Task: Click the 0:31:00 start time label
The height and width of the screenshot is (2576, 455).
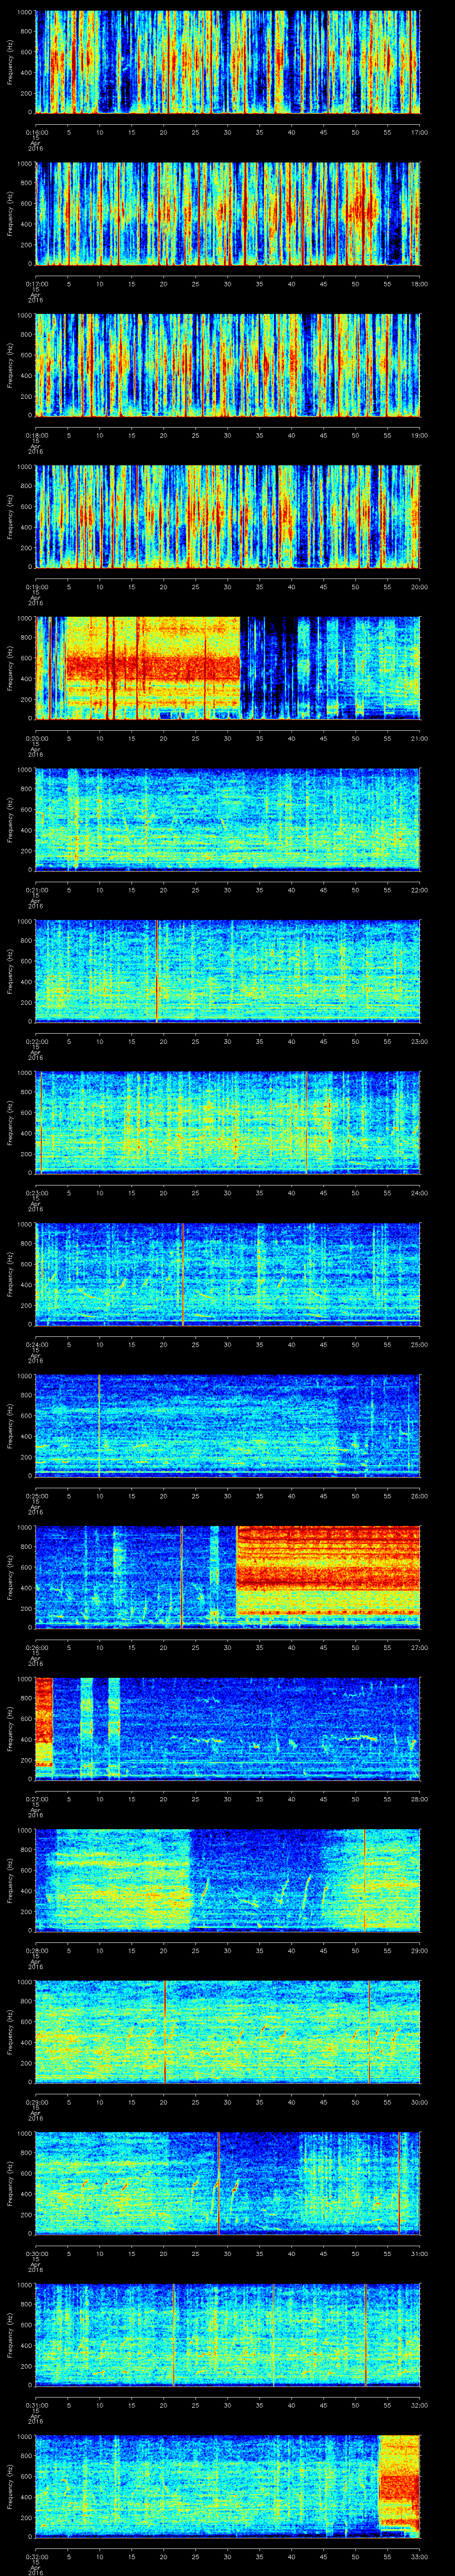Action: pyautogui.click(x=36, y=2404)
